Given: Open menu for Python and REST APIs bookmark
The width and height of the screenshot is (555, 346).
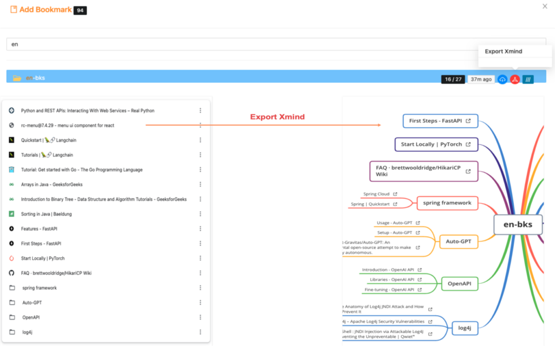Looking at the screenshot, I should (201, 110).
